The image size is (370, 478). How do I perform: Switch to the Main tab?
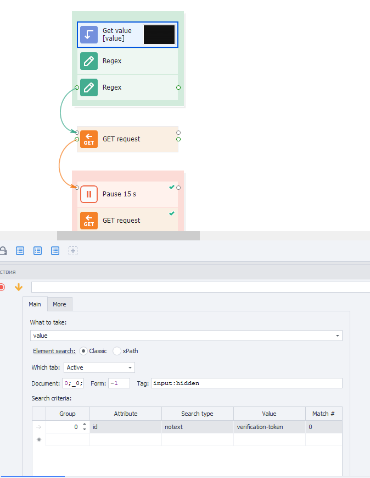click(x=35, y=304)
